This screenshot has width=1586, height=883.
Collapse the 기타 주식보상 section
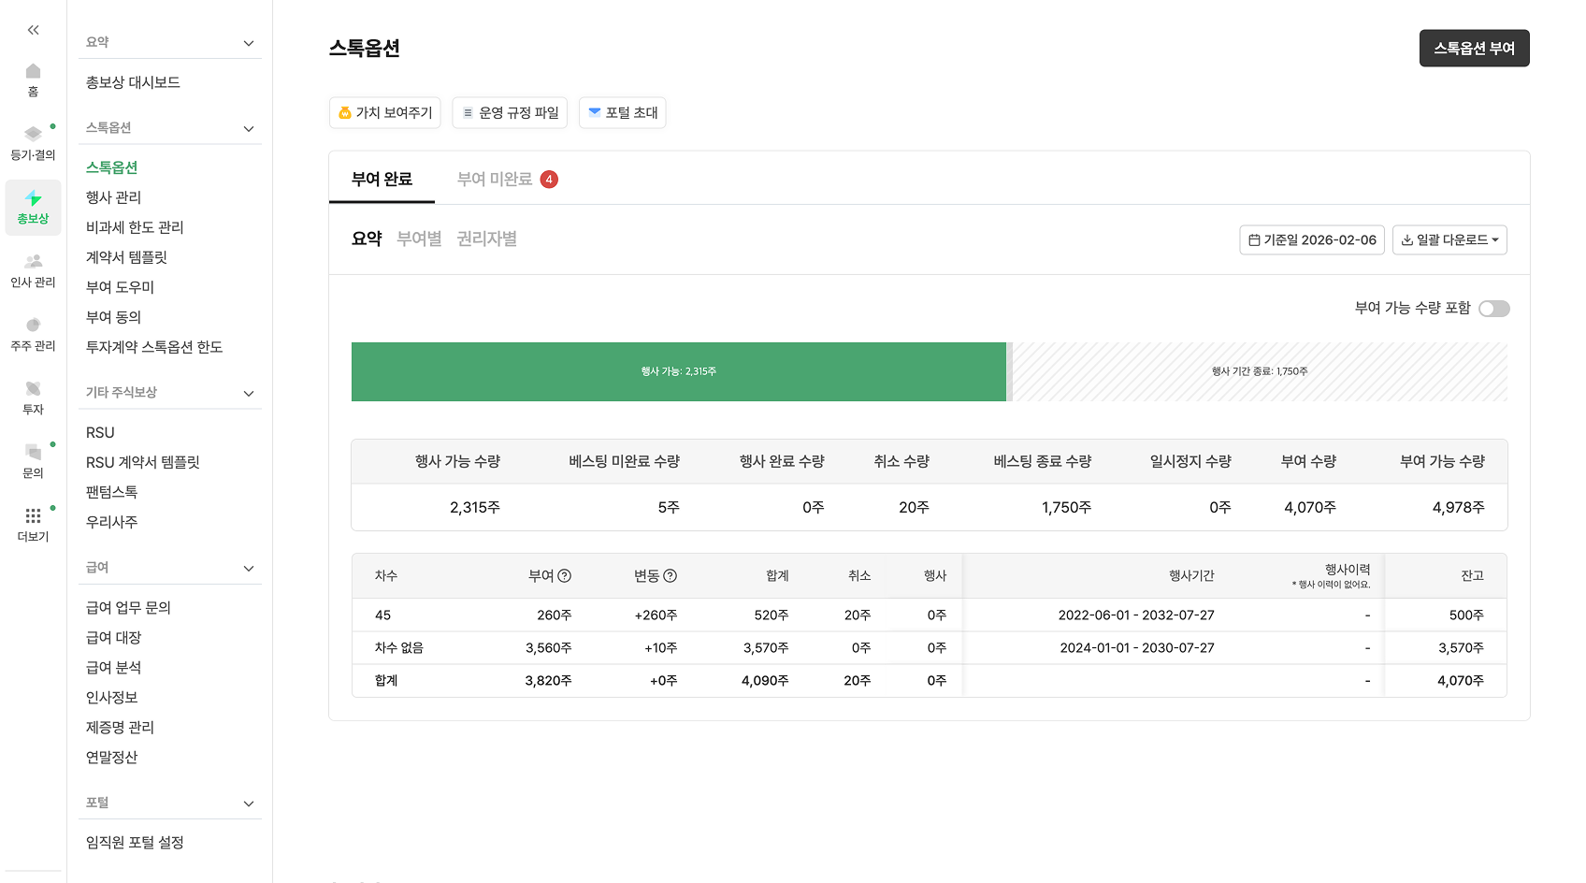coord(249,394)
